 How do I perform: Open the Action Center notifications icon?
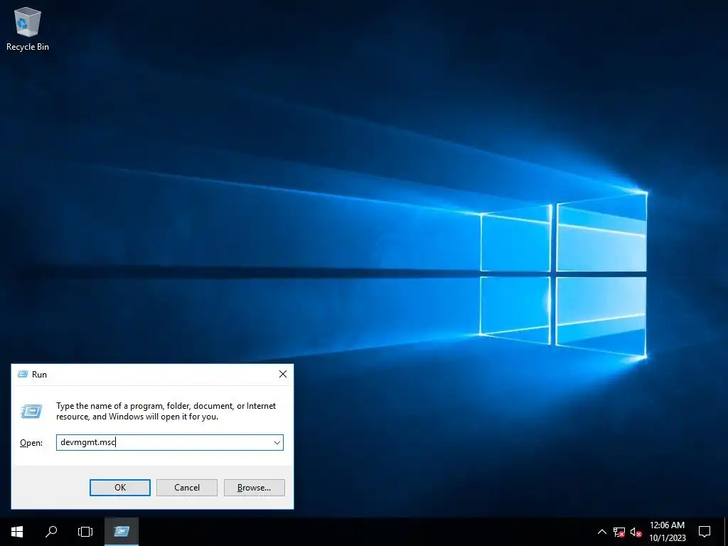tap(705, 532)
